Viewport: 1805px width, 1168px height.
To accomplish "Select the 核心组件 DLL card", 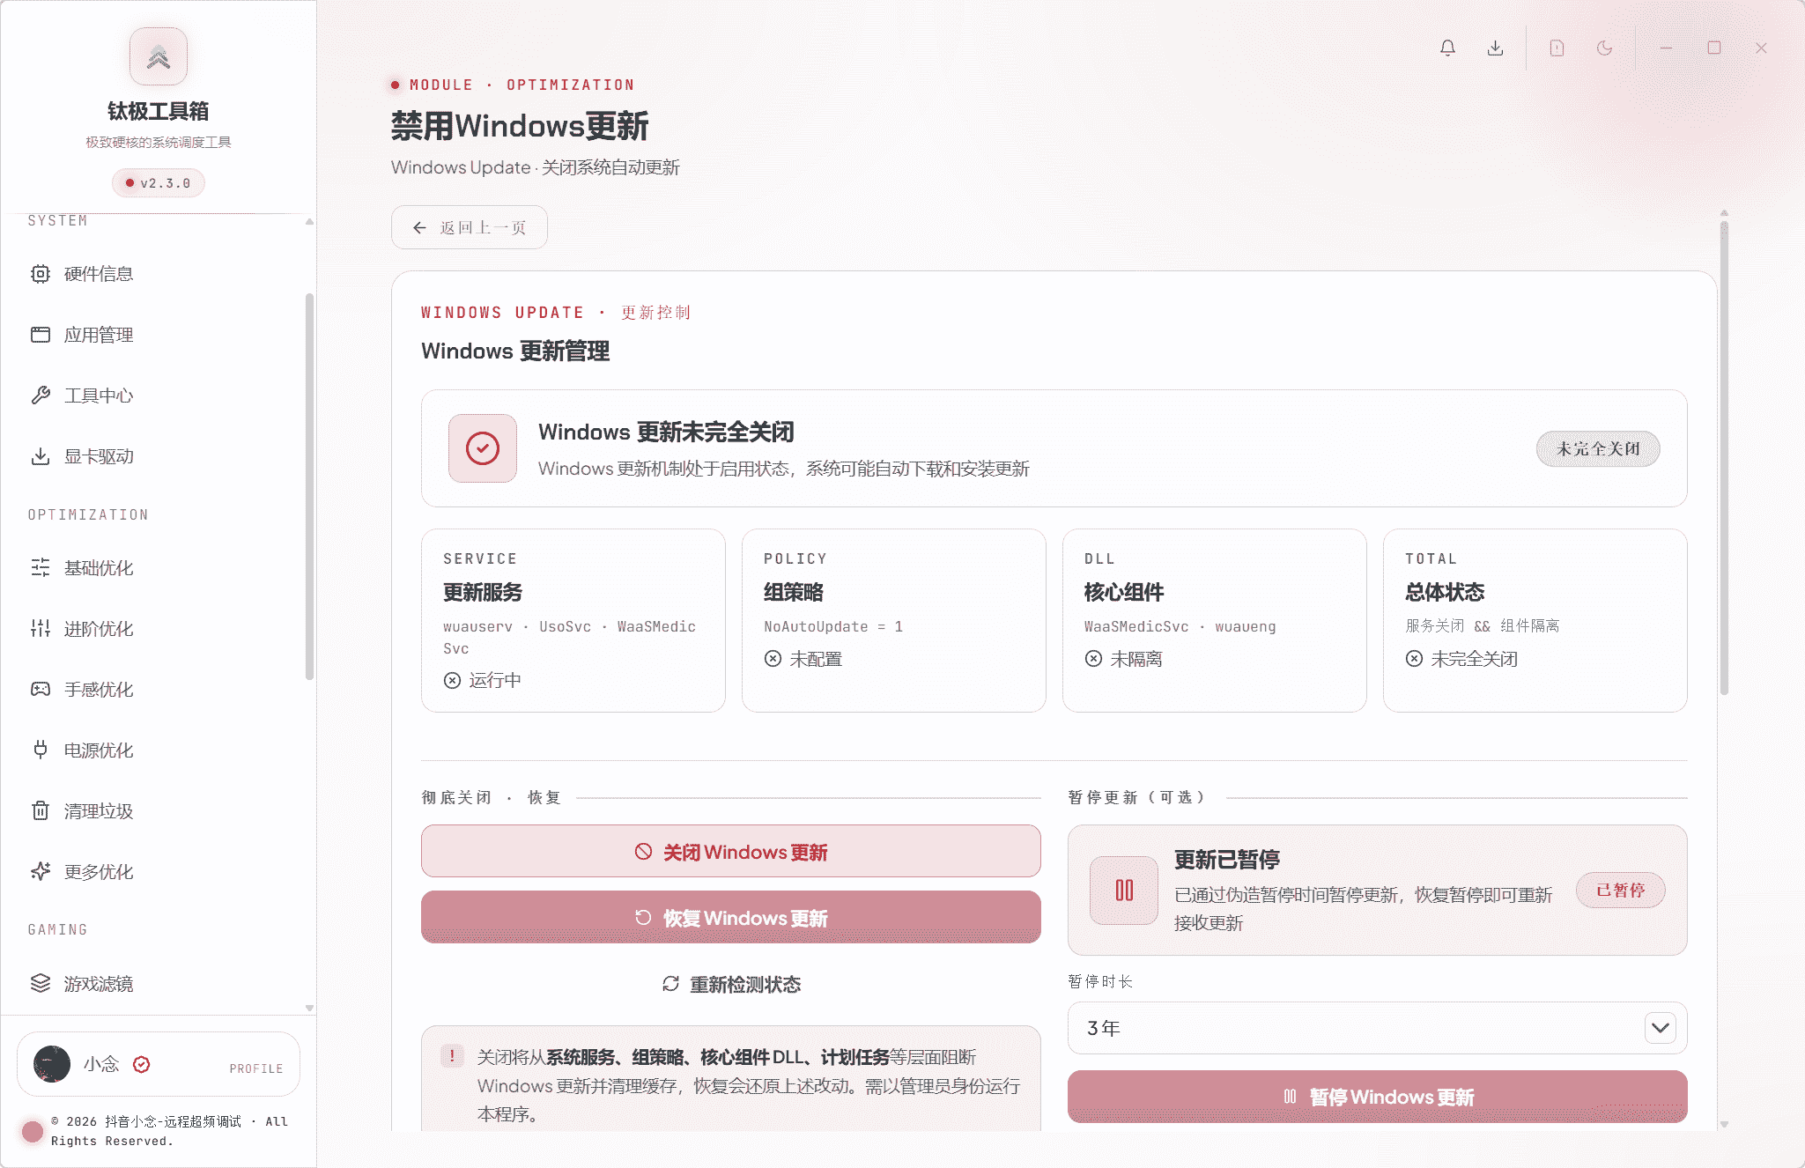I will click(1215, 620).
